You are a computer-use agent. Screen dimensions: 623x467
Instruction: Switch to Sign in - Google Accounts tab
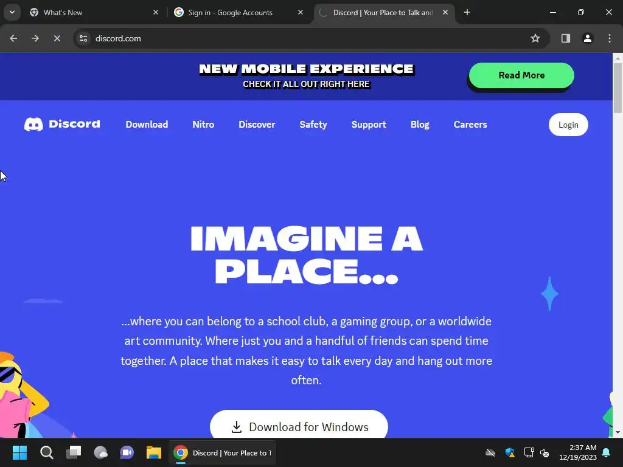(238, 12)
